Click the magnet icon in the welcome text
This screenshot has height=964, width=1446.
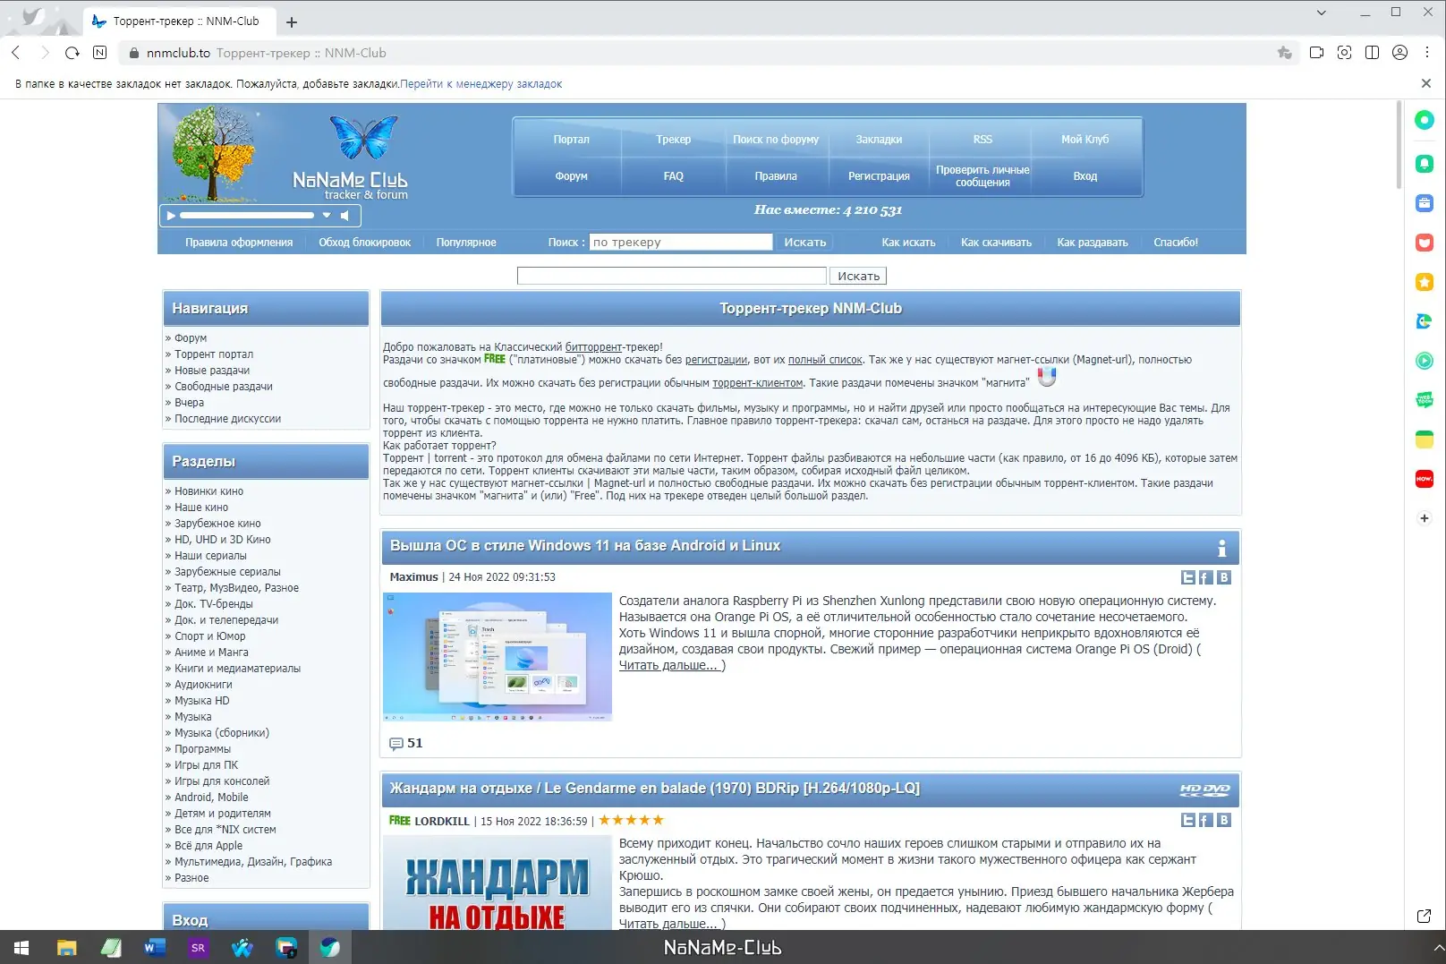coord(1047,376)
